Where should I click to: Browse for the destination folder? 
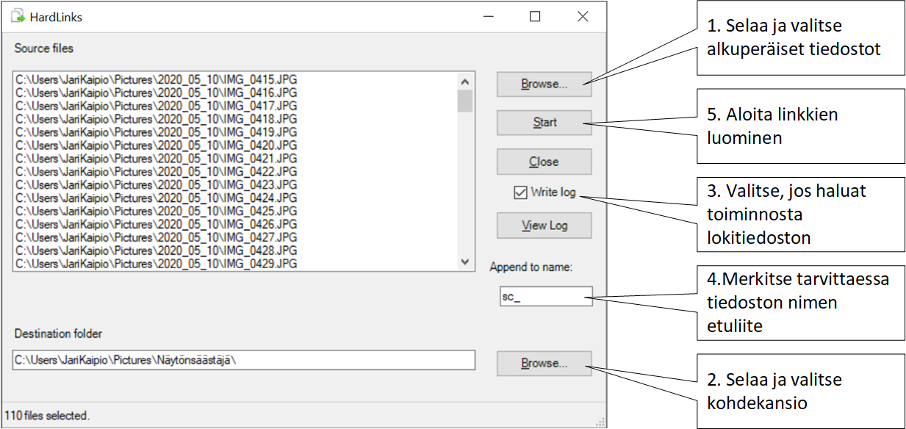[544, 363]
